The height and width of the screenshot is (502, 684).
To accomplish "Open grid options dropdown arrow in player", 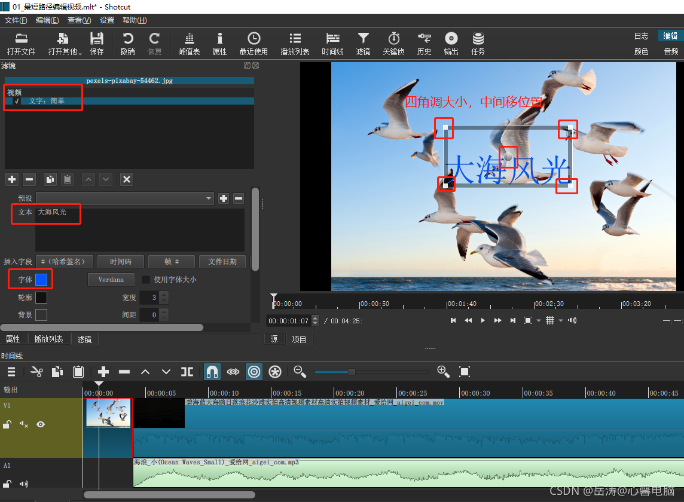I will tap(561, 320).
